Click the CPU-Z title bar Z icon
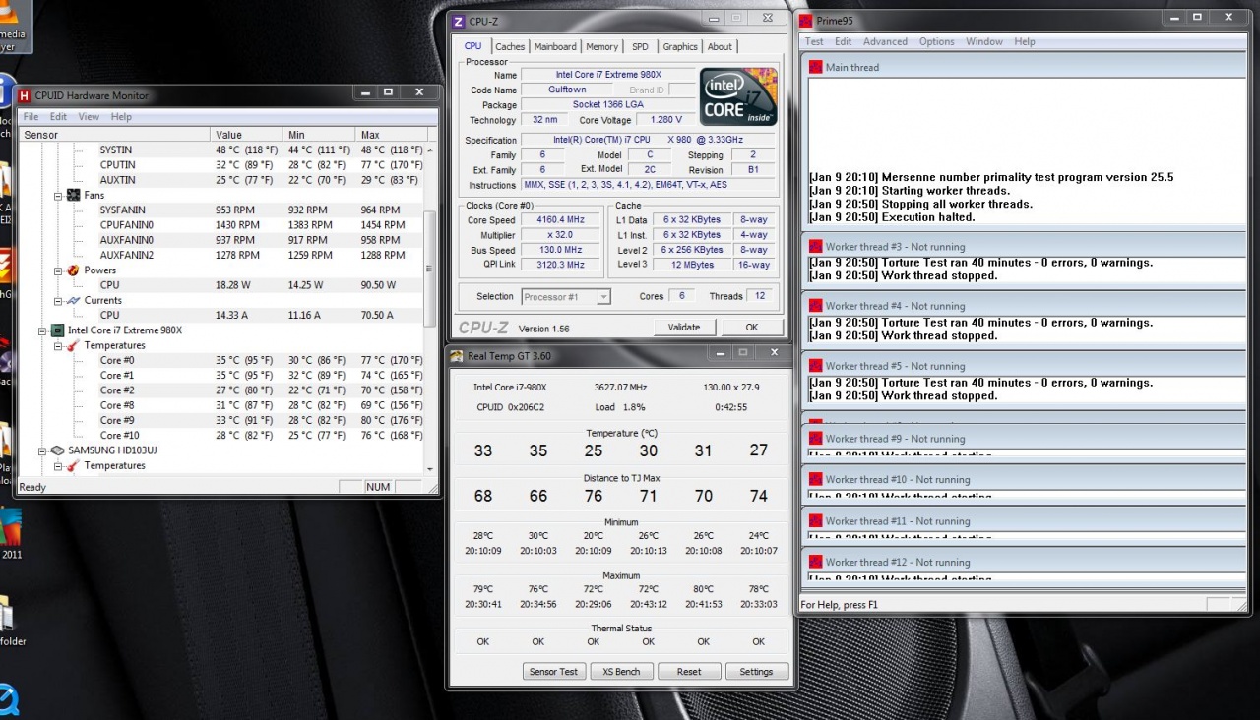1260x720 pixels. [458, 22]
